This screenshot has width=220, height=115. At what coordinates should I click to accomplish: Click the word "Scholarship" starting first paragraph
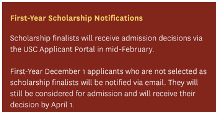pyautogui.click(x=30, y=38)
